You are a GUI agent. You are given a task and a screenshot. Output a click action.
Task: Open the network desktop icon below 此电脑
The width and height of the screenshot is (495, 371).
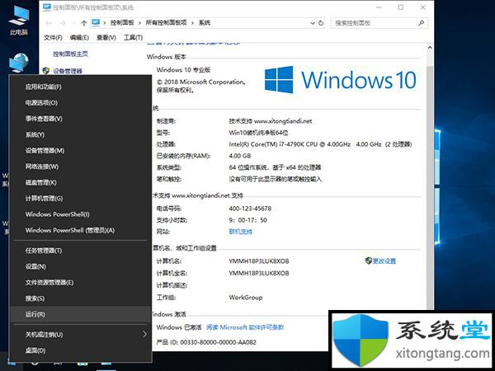point(19,63)
